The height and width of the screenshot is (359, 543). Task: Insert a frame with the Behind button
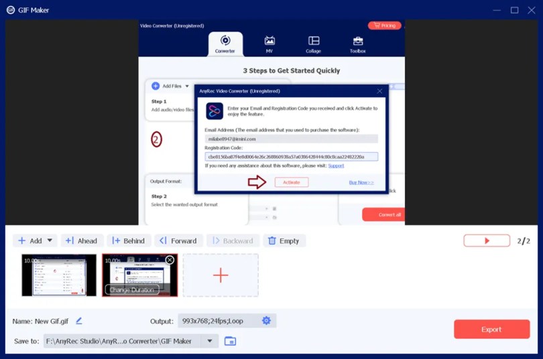(129, 240)
